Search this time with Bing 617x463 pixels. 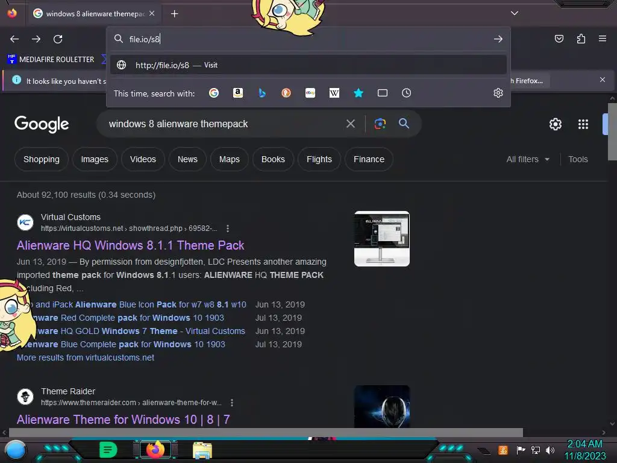262,93
